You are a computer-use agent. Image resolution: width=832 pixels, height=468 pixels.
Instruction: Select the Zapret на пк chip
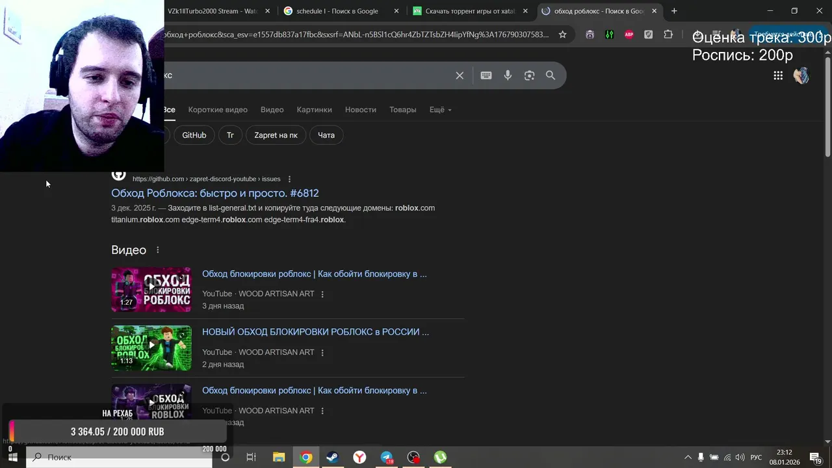(276, 135)
